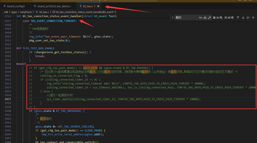Image resolution: width=257 pixels, height=143 pixels.
Task: Click TWS_EVENT_CONNECTION_TIMEOUT in the case statement
Action: pyautogui.click(x=53, y=21)
